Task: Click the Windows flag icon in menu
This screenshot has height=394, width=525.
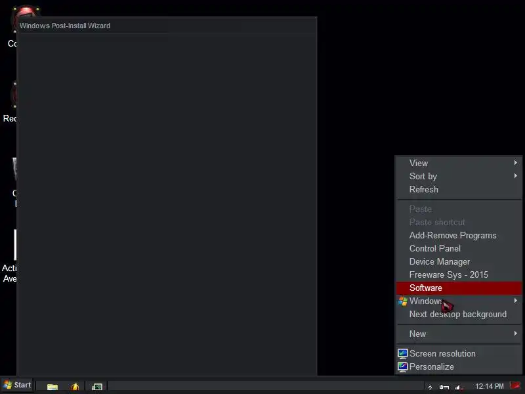Action: 402,301
